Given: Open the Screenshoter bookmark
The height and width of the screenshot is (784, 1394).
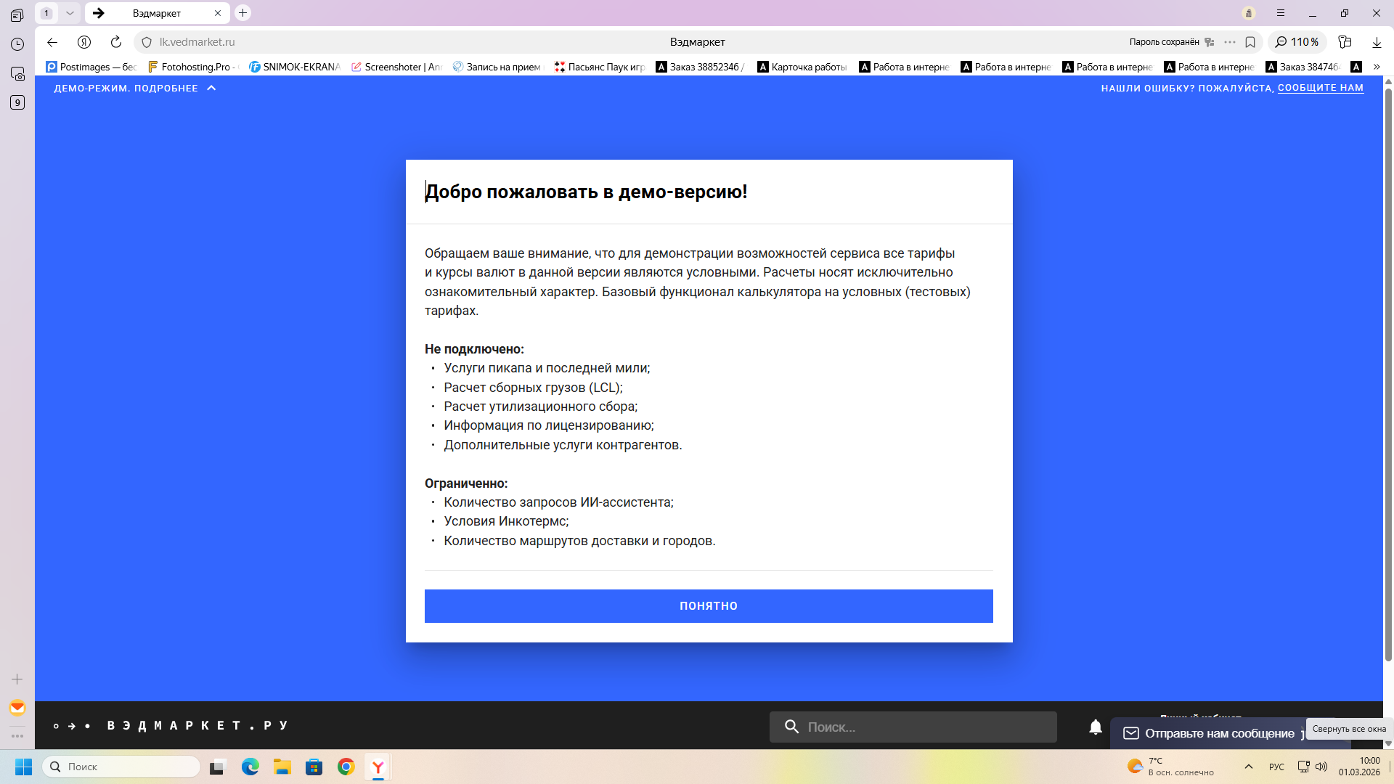Looking at the screenshot, I should pos(396,67).
